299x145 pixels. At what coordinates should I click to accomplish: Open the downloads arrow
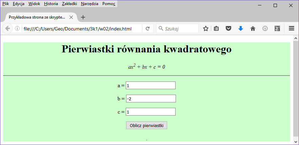point(241,29)
